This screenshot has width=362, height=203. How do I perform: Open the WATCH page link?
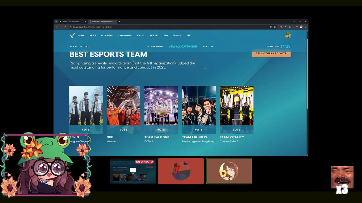[x=177, y=36]
